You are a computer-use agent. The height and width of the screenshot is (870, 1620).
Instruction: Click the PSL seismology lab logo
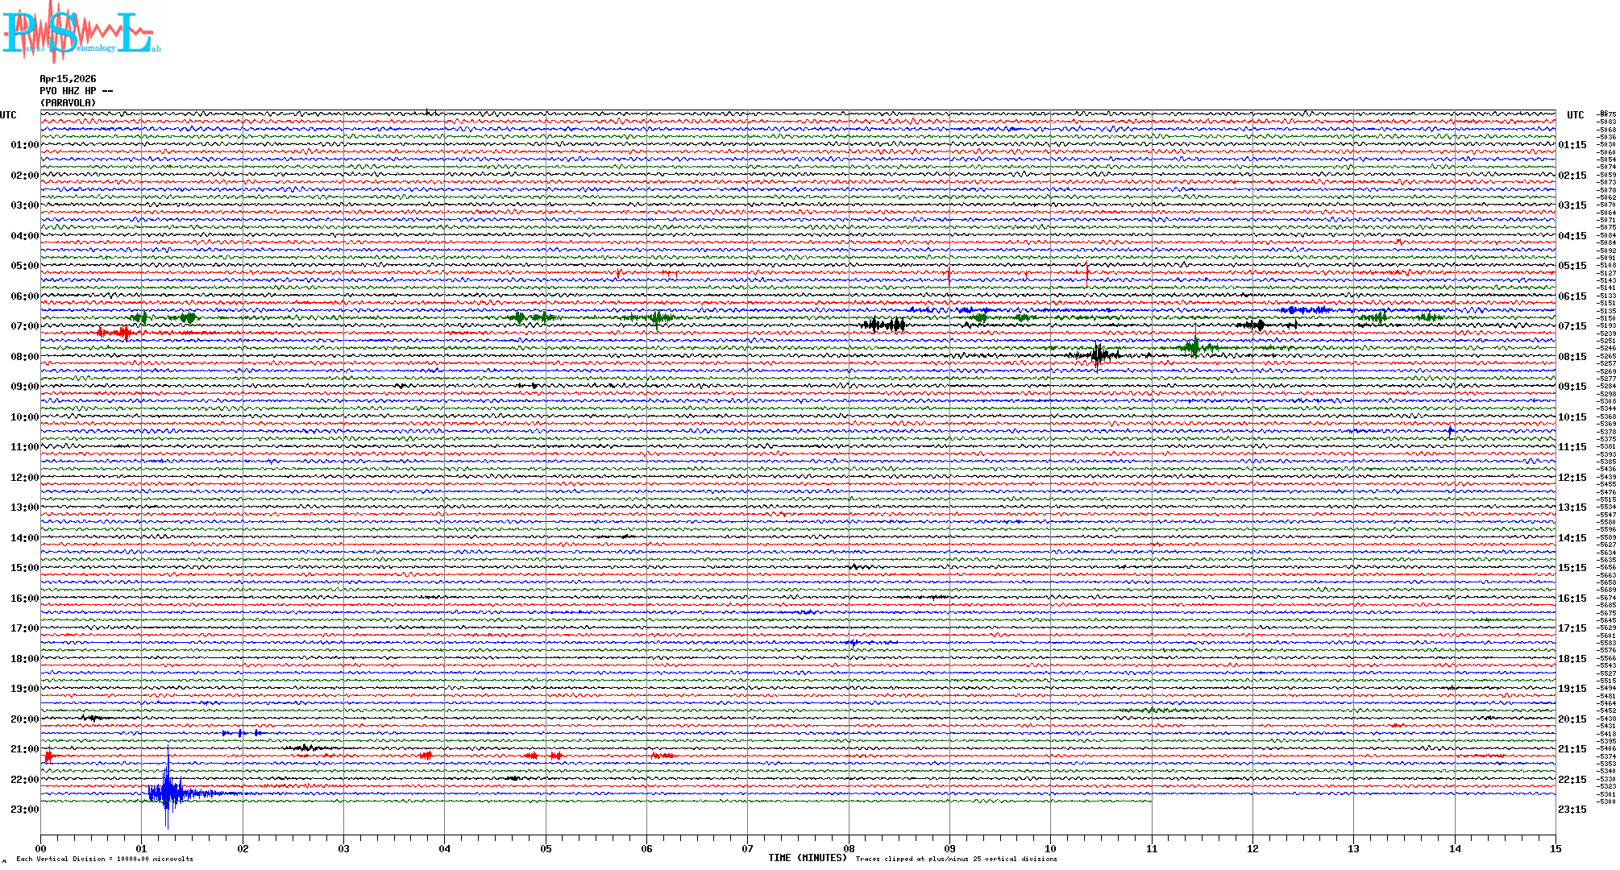[x=81, y=32]
